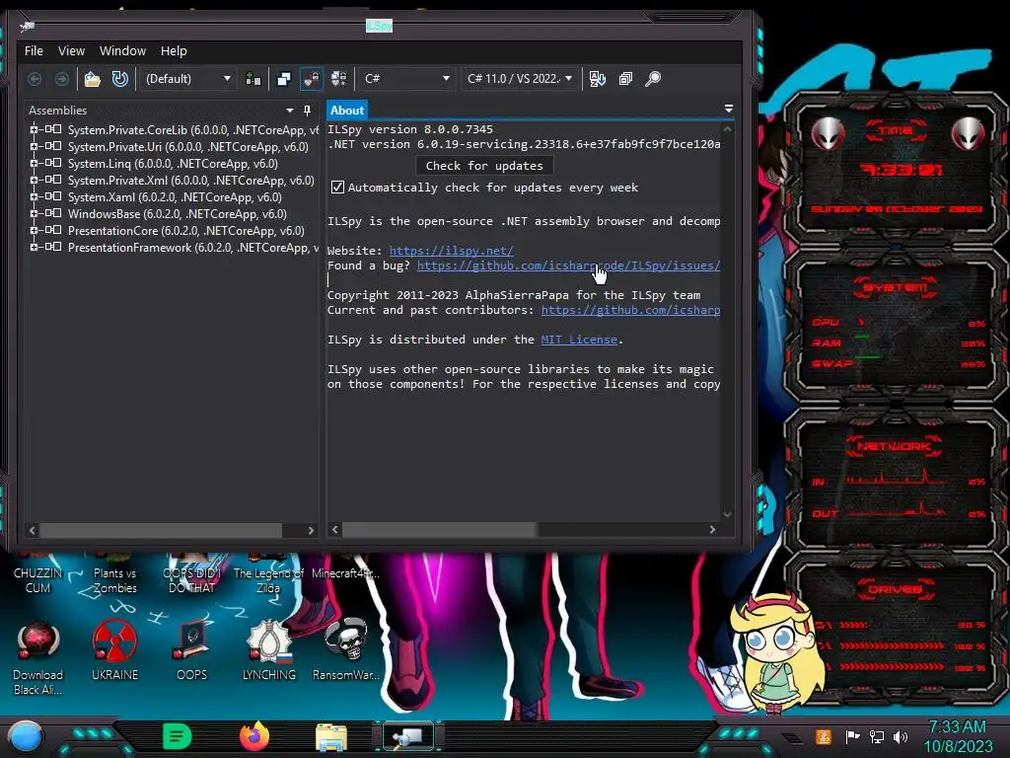1010x758 pixels.
Task: Click the RansomWar... skull desktop icon
Action: [346, 651]
